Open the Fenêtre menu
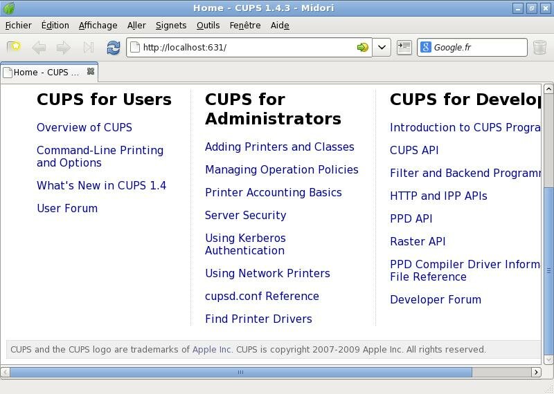This screenshot has width=554, height=394. click(x=245, y=26)
